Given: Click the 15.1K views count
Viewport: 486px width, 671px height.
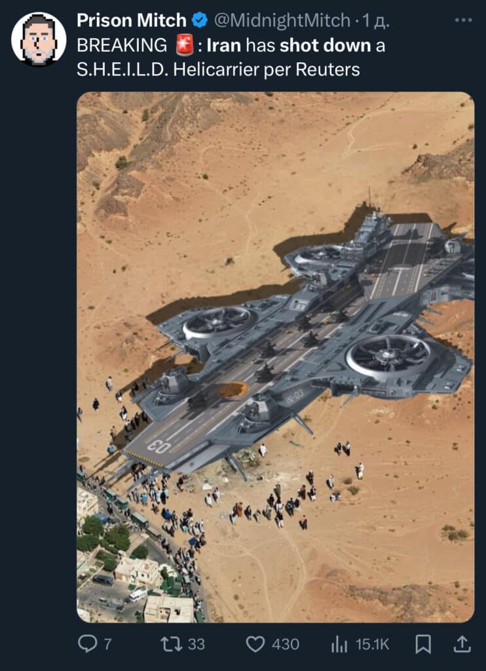Looking at the screenshot, I should (x=372, y=644).
